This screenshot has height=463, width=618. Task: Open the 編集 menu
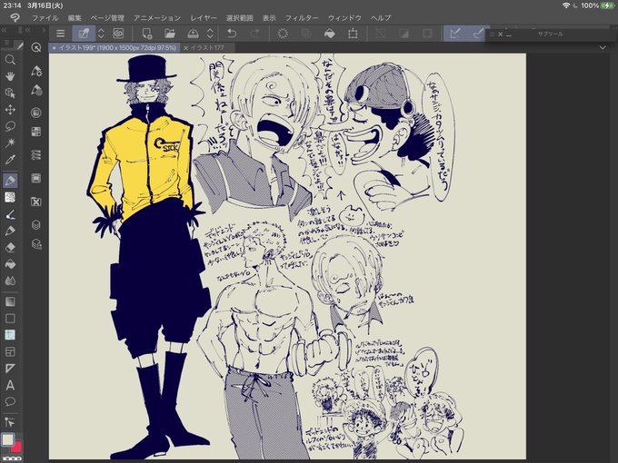point(75,18)
